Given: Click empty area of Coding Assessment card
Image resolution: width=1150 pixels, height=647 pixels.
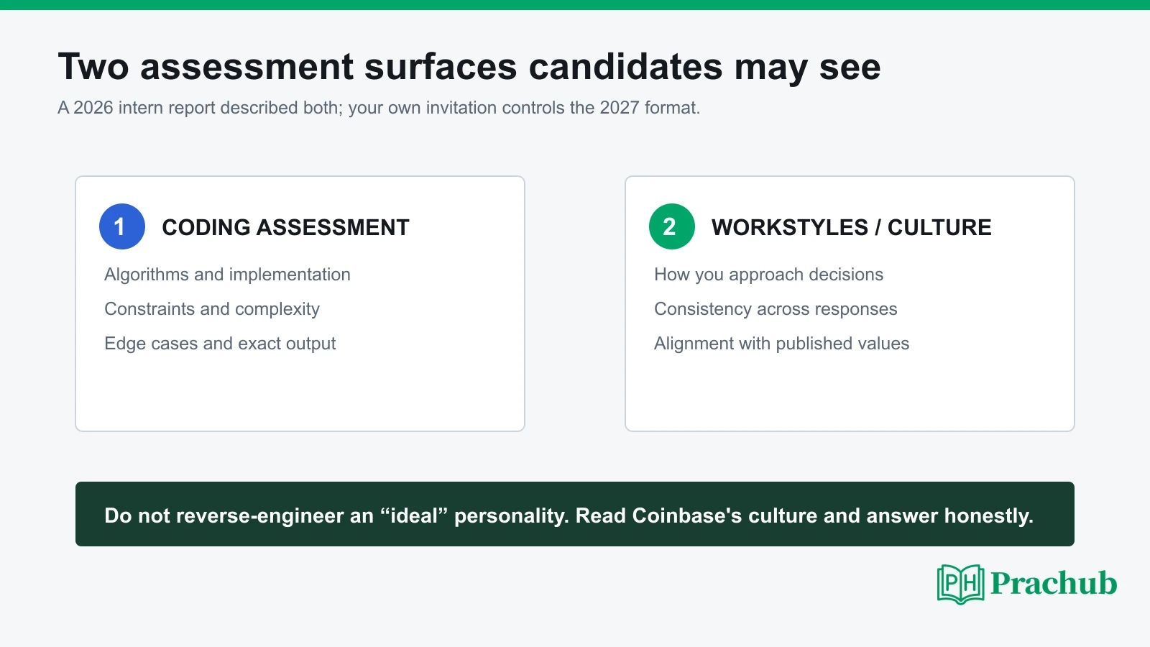Looking at the screenshot, I should pos(300,392).
